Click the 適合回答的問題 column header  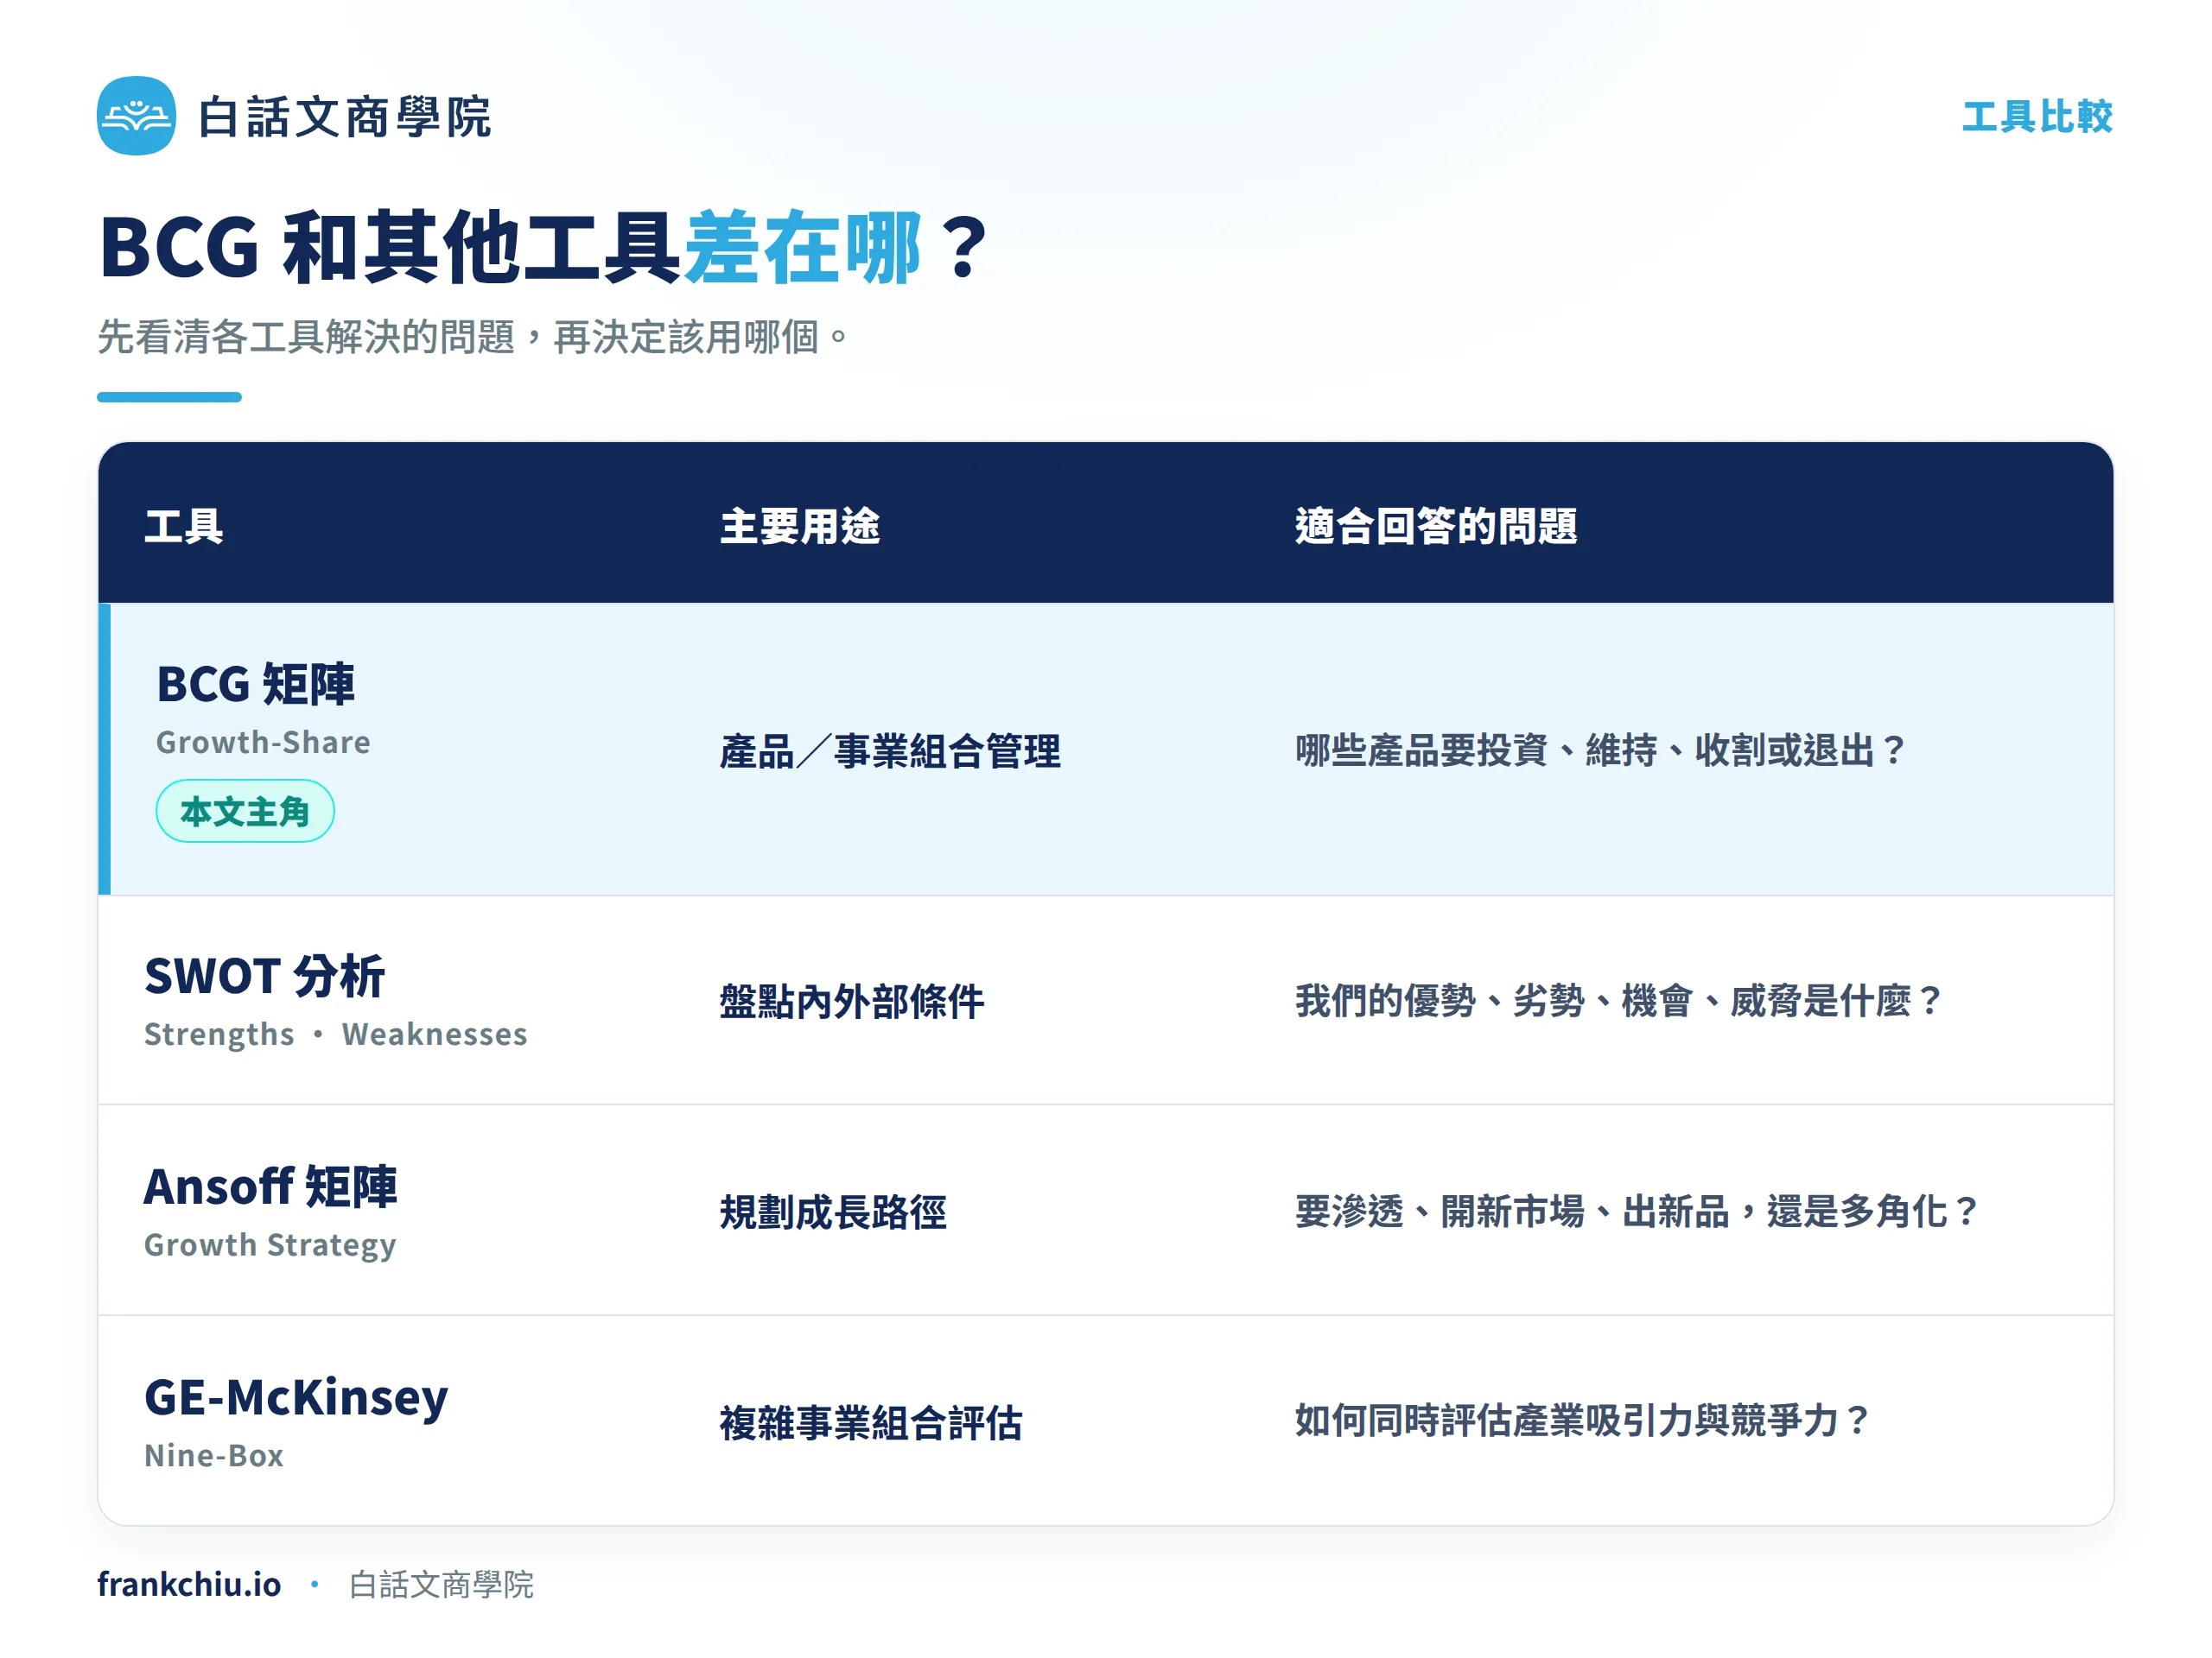click(x=1436, y=526)
